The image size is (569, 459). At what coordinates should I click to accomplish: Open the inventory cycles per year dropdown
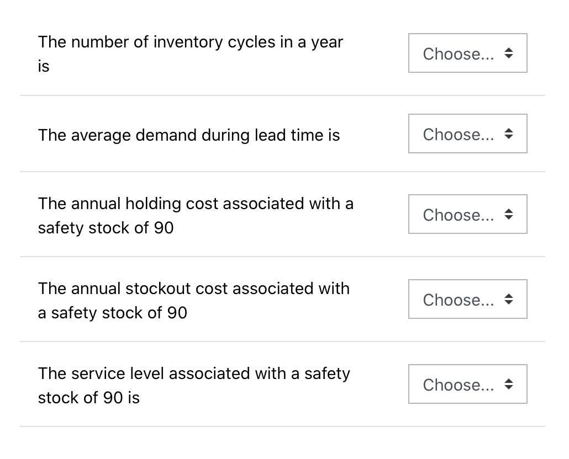click(x=467, y=54)
